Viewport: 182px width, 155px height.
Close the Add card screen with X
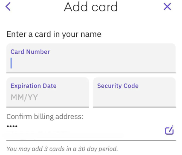pos(167,7)
